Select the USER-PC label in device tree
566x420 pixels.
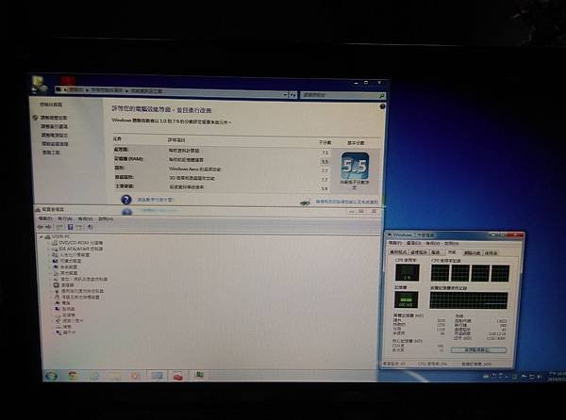[x=60, y=236]
